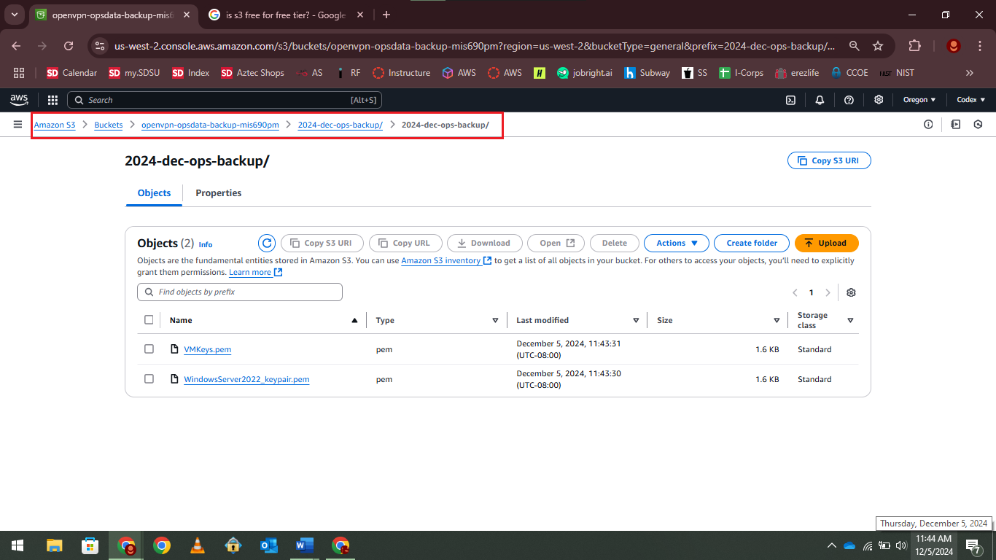Viewport: 996px width, 560px height.
Task: Reload the browser page
Action: pos(69,46)
